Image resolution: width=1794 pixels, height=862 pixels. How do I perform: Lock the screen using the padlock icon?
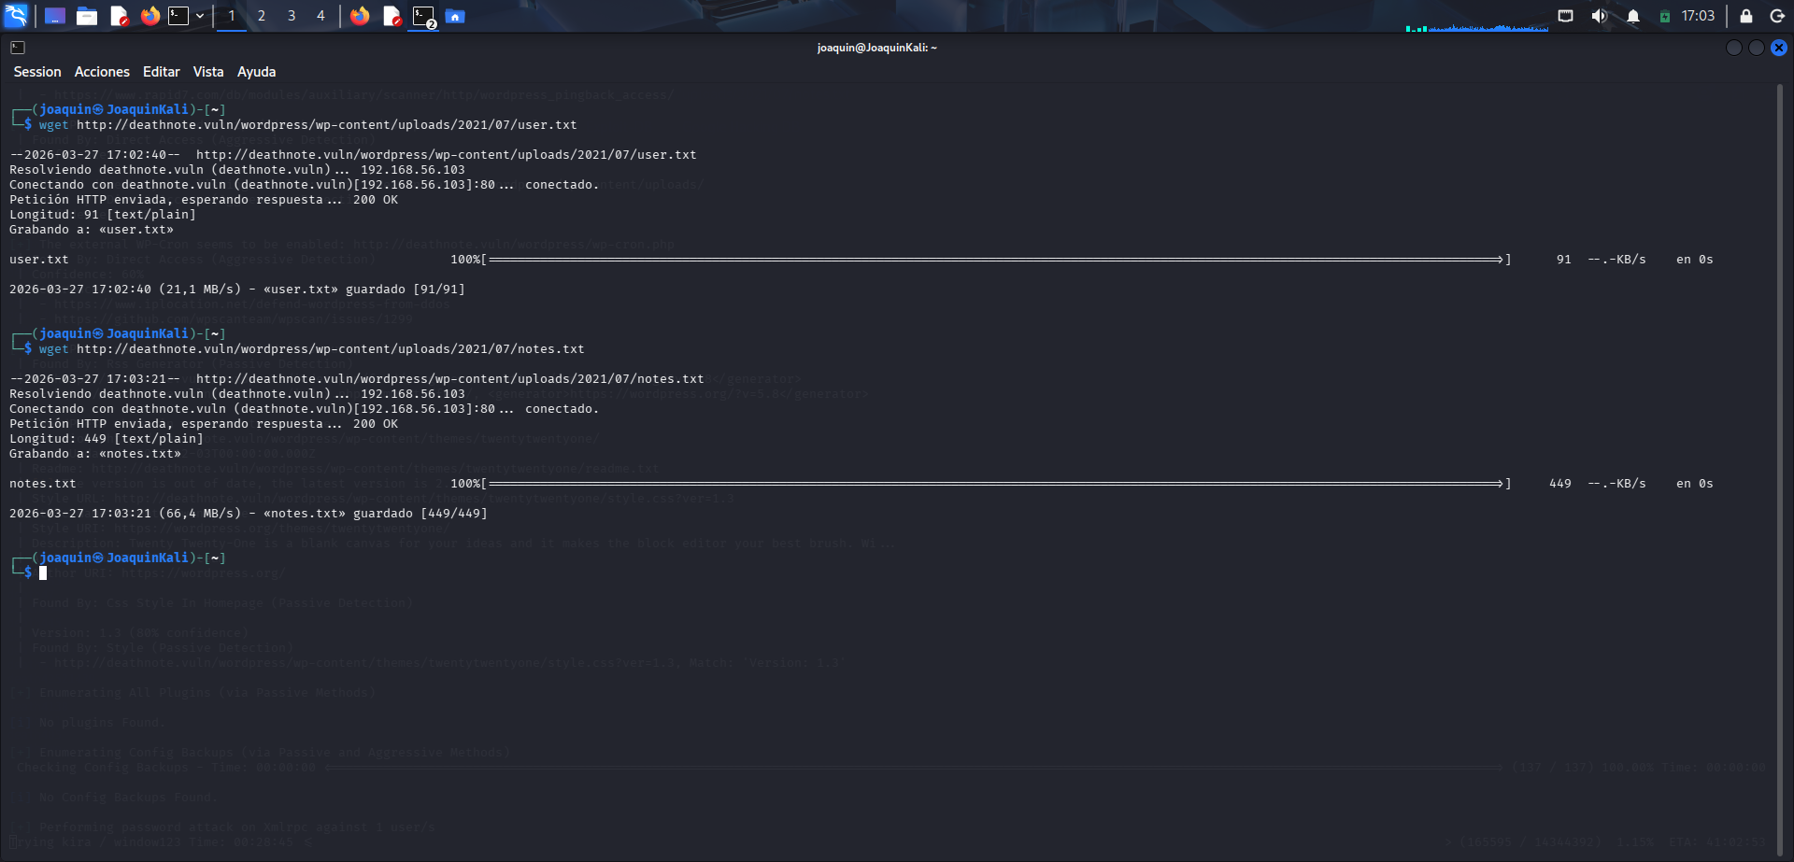[x=1744, y=16]
